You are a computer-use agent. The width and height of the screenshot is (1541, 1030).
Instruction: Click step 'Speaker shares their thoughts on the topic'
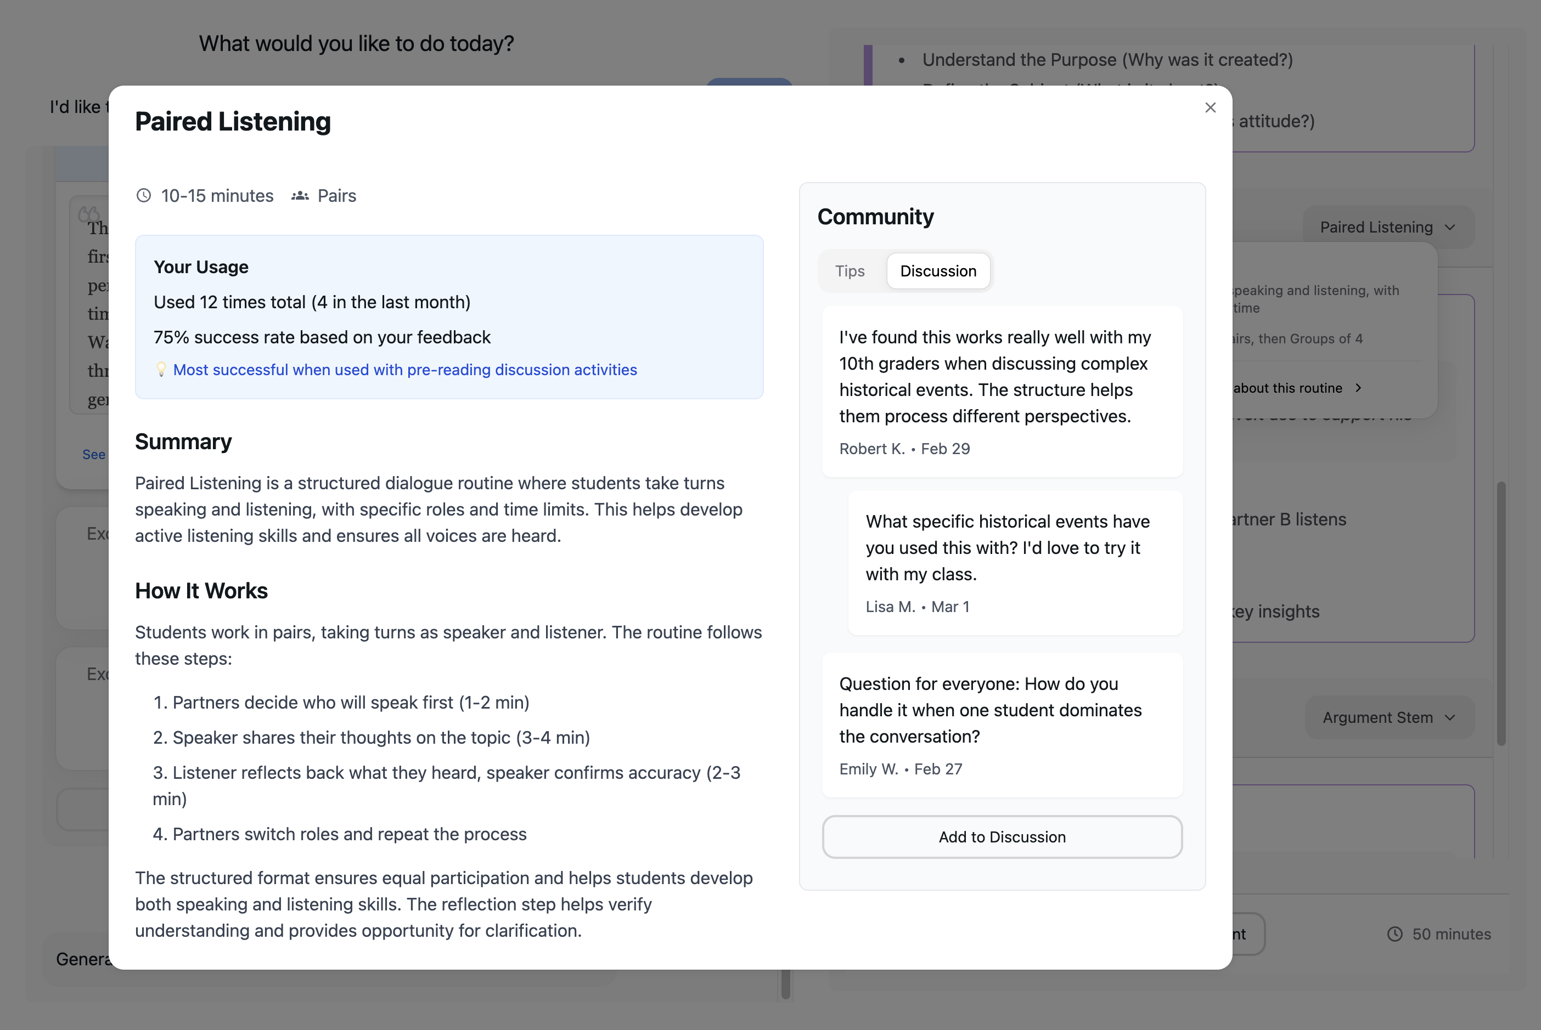pyautogui.click(x=372, y=738)
